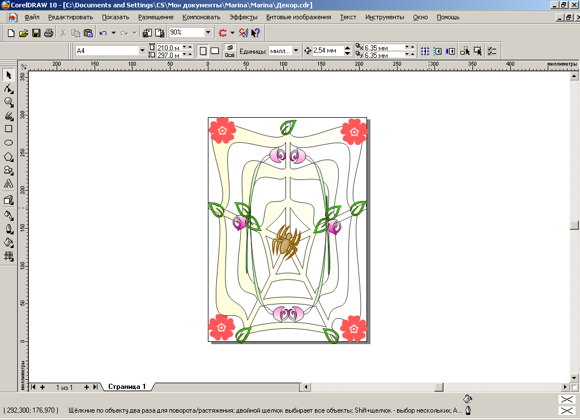
Task: Open the property bar Options checklist icon
Action: [492, 51]
